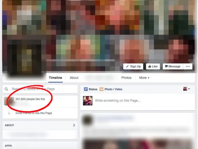Click the search posts input field
Screen dimensions: 198x149
click(40, 89)
